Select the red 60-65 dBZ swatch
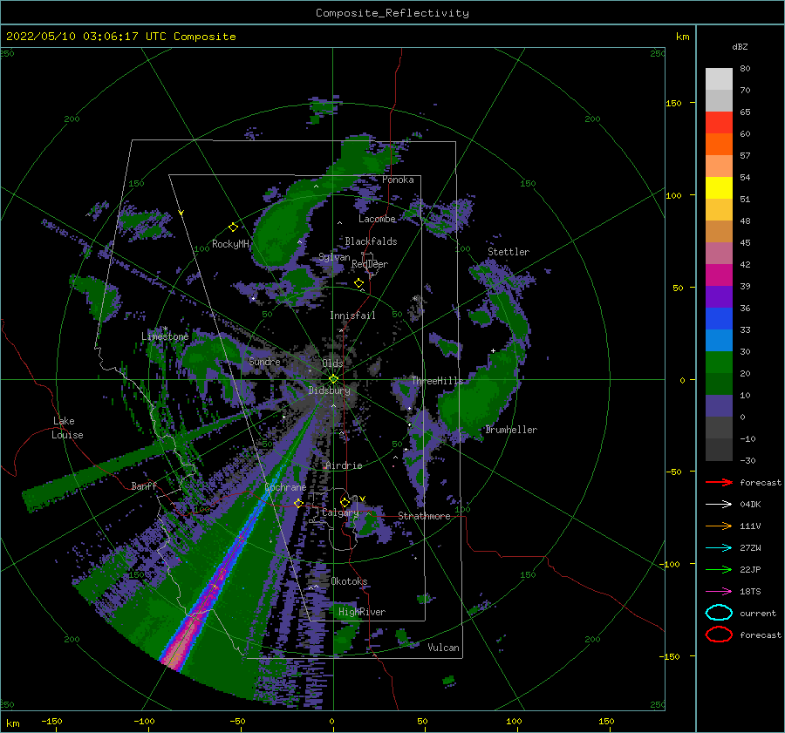 click(x=719, y=122)
